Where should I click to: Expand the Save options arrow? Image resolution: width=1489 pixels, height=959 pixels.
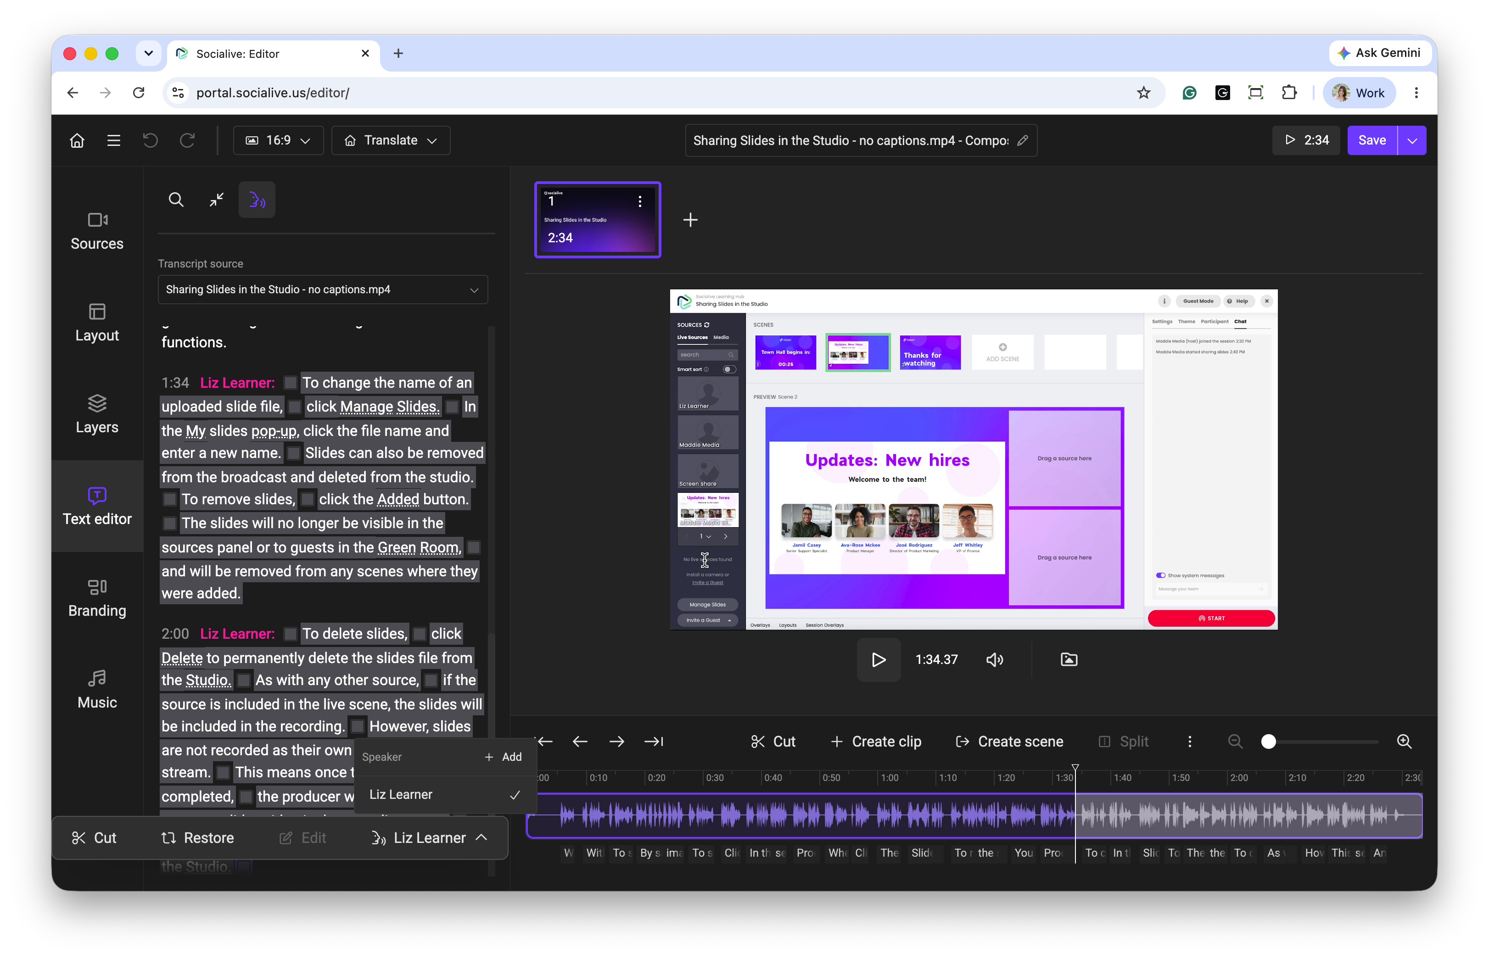[x=1412, y=141]
